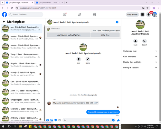Screen dimensions: 161x129
Task: Open the Menu grid icon
Action: click(x=142, y=15)
